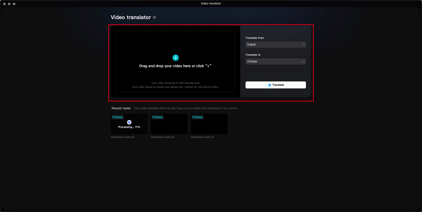Click the Video translator page heading
This screenshot has height=212, width=422.
pyautogui.click(x=131, y=17)
